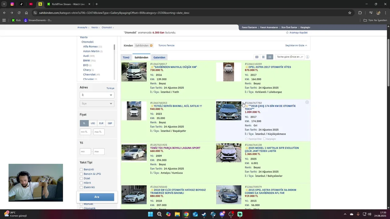Check the Otomatik gearbox box

click(x=81, y=208)
